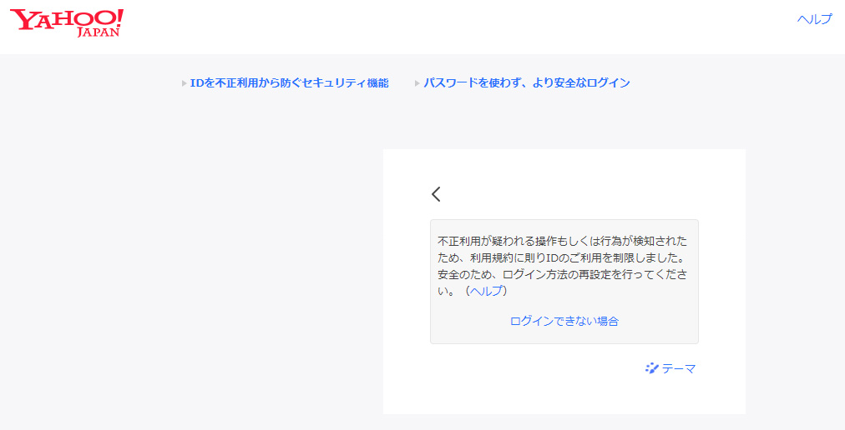Viewport: 845px width, 430px height.
Task: Open パスワードを使わず、より安全なログイン link
Action: pos(526,83)
